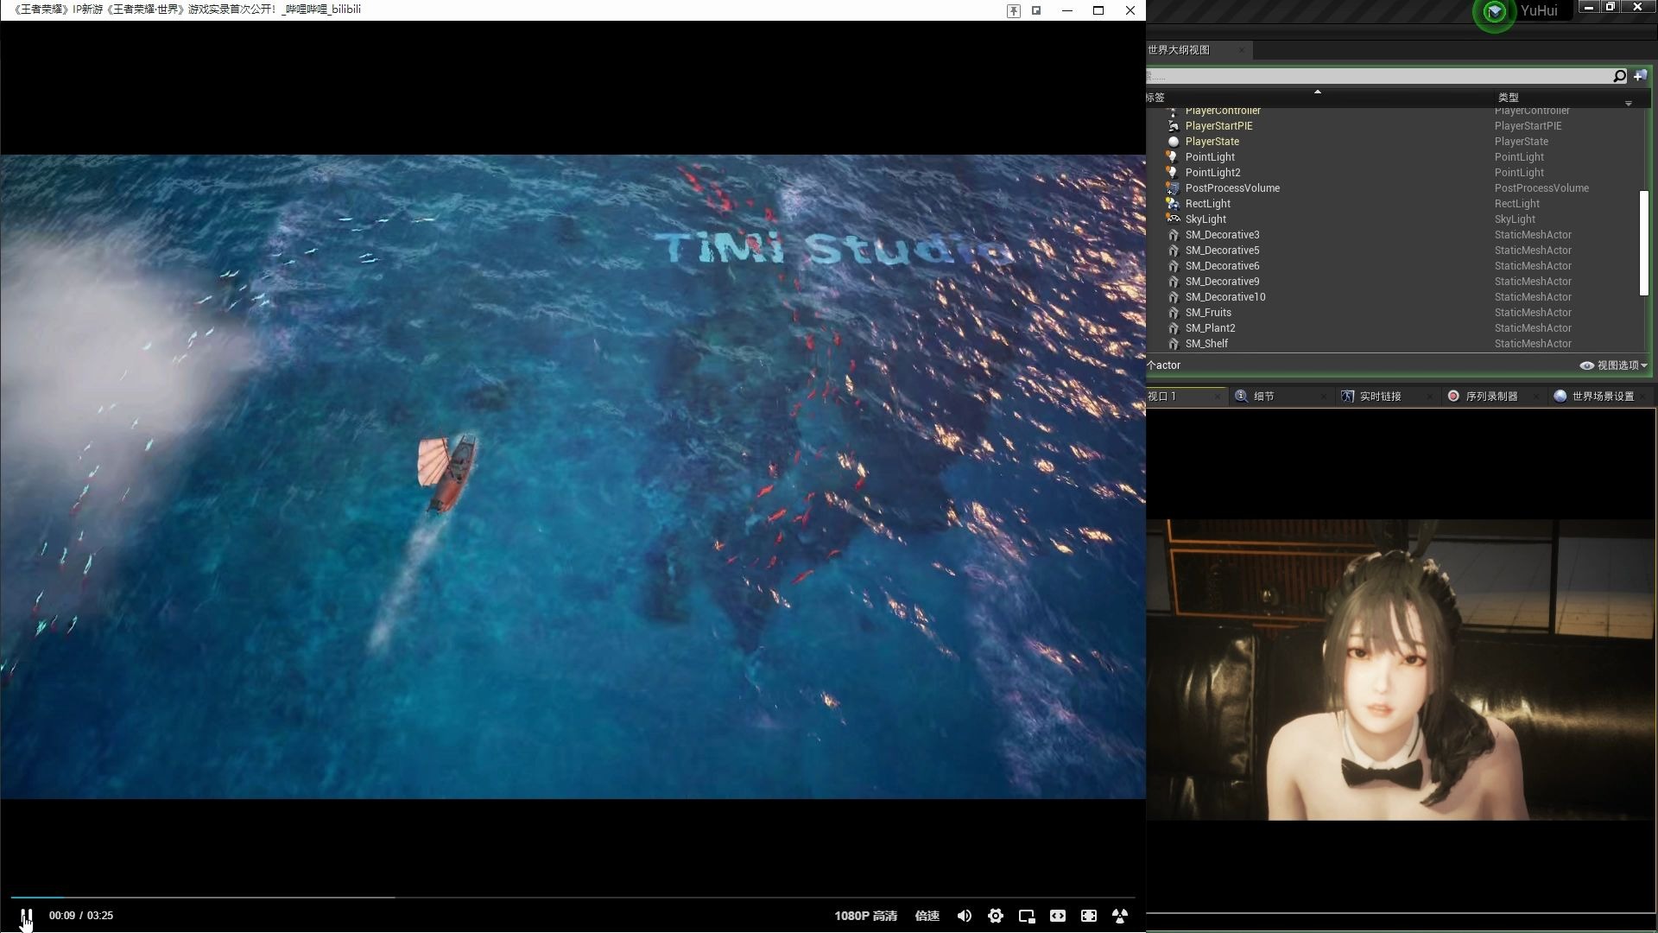Open the 视图选项 view options dropdown
Image resolution: width=1658 pixels, height=933 pixels.
1613,365
